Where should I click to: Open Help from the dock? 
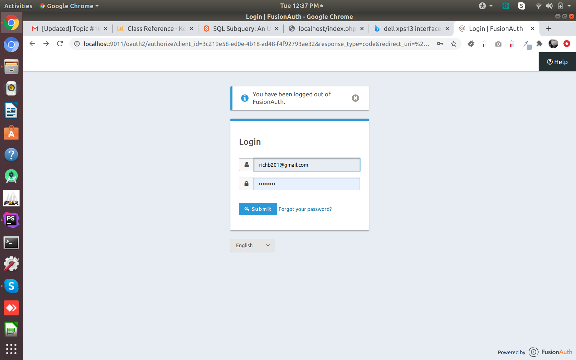click(11, 155)
